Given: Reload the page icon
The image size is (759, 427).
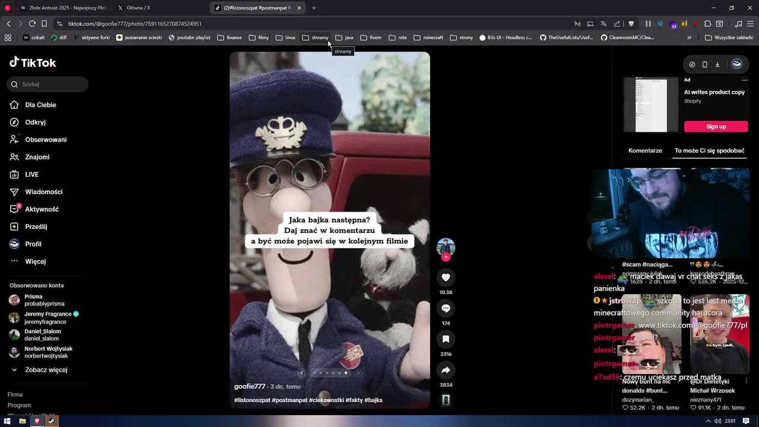Looking at the screenshot, I should tap(32, 24).
